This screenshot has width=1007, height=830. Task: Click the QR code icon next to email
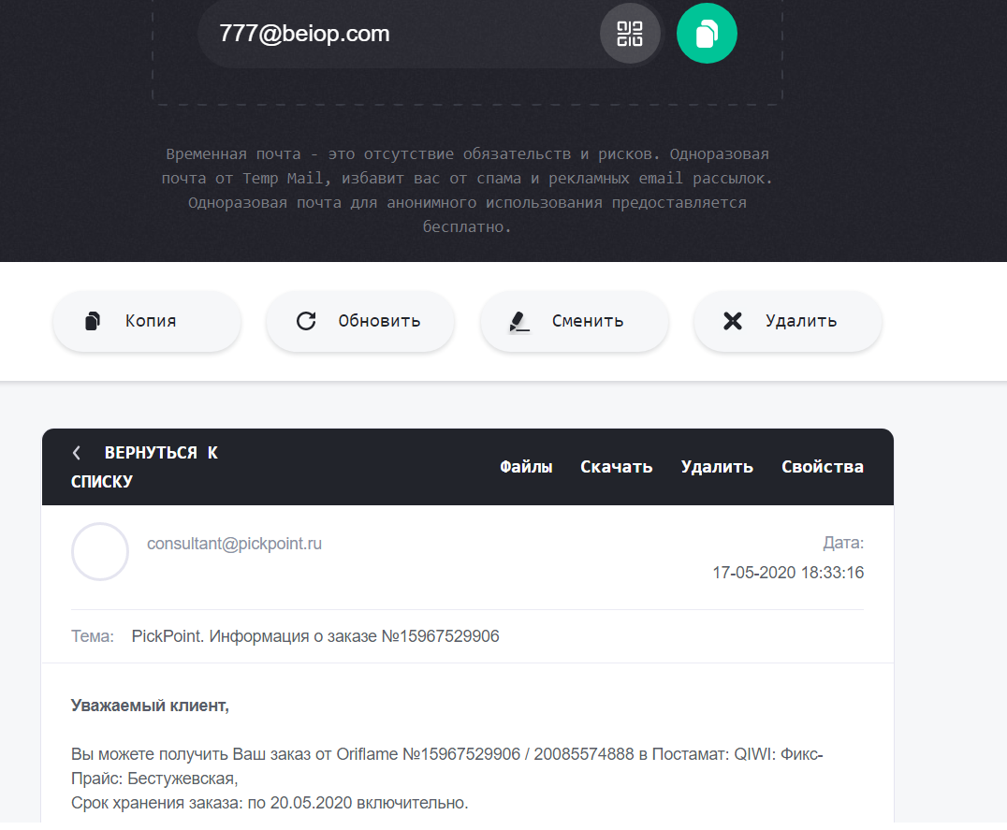click(629, 34)
